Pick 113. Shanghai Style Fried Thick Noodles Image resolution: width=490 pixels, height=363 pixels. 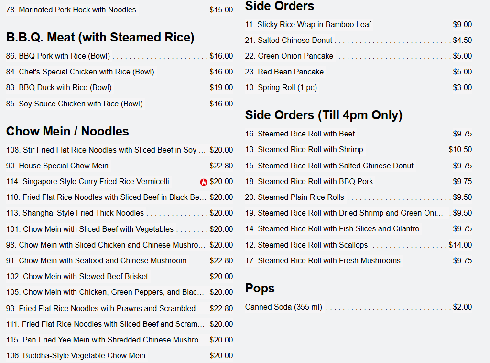click(120, 213)
